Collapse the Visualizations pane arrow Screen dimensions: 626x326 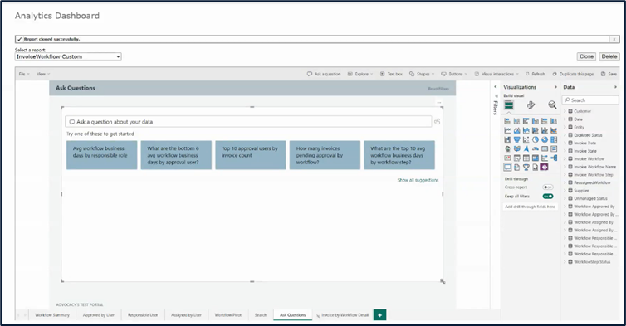pyautogui.click(x=555, y=87)
